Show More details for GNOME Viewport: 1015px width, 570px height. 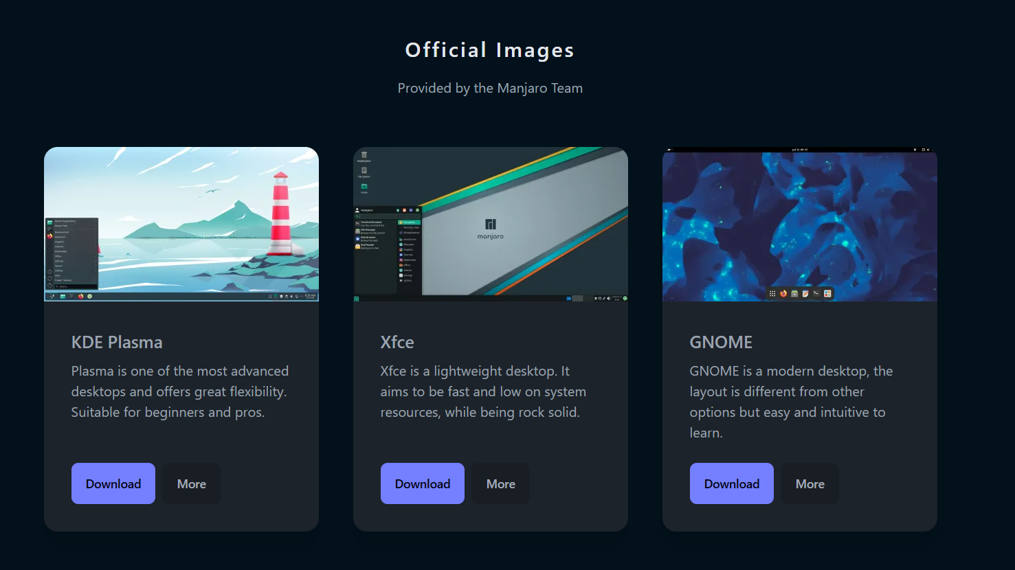[810, 483]
